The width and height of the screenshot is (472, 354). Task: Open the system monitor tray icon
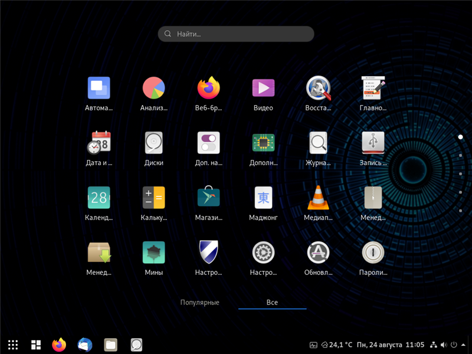(x=313, y=345)
